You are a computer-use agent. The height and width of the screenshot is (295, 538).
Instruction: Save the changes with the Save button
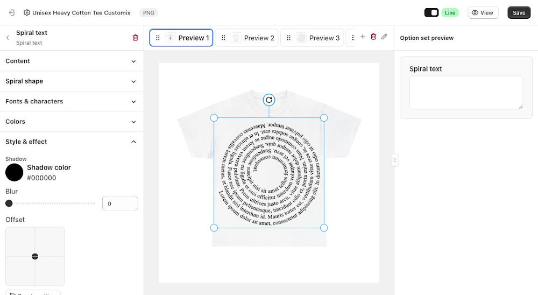coord(519,13)
